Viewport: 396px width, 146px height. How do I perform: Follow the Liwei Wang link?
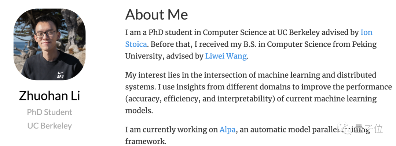226,56
